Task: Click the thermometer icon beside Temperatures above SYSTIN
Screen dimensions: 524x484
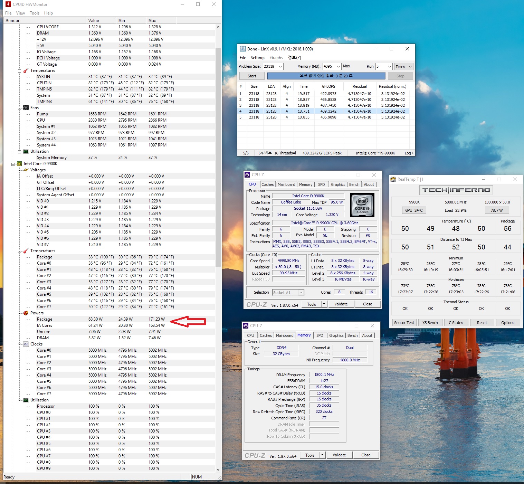Action: pyautogui.click(x=26, y=70)
